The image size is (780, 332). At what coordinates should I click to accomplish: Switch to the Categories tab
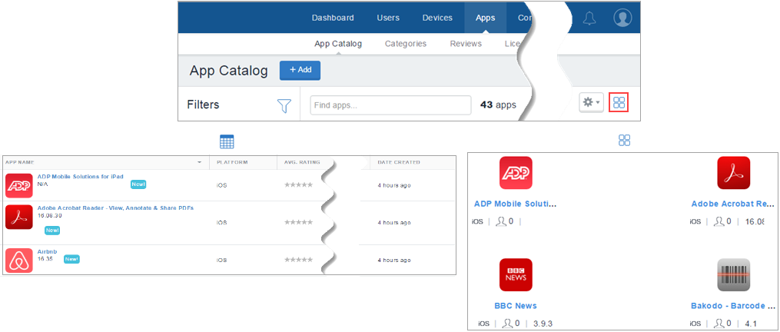click(406, 44)
